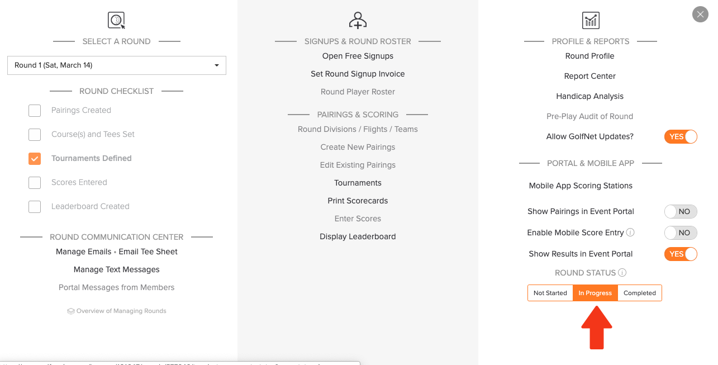Click the Signups & Round Roster person-plus icon
Image resolution: width=718 pixels, height=365 pixels.
tap(358, 21)
